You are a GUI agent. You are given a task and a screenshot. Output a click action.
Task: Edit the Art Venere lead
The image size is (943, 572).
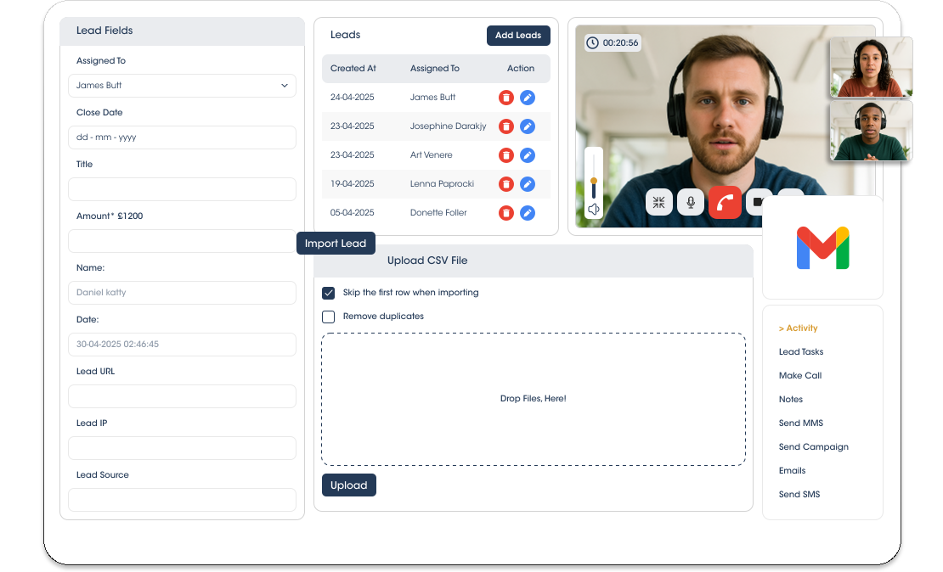(x=528, y=155)
